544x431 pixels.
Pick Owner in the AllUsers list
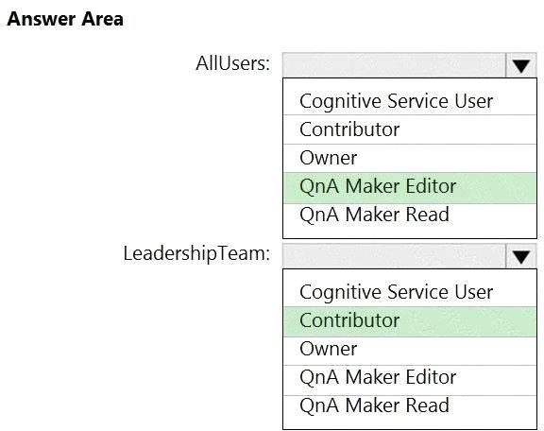[x=410, y=158]
